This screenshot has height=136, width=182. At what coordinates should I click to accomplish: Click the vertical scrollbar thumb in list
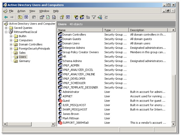(x=173, y=99)
